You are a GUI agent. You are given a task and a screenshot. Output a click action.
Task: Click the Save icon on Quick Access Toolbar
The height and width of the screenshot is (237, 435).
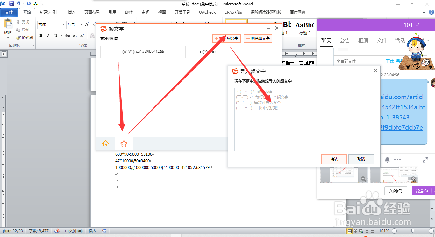(12, 3)
